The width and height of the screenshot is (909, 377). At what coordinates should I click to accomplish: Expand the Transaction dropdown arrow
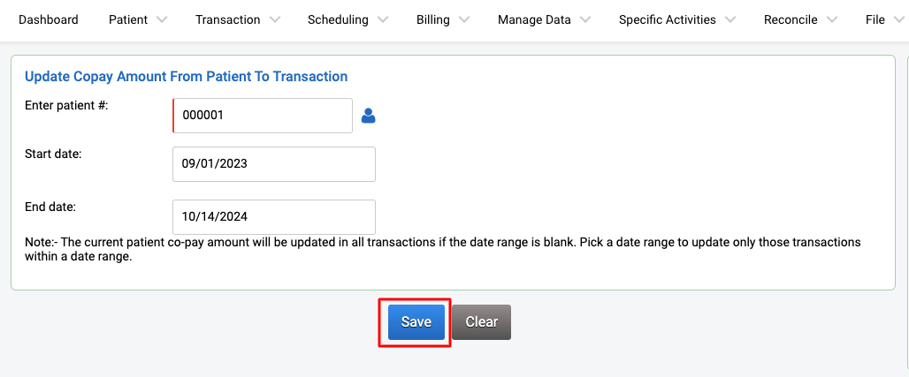coord(275,19)
